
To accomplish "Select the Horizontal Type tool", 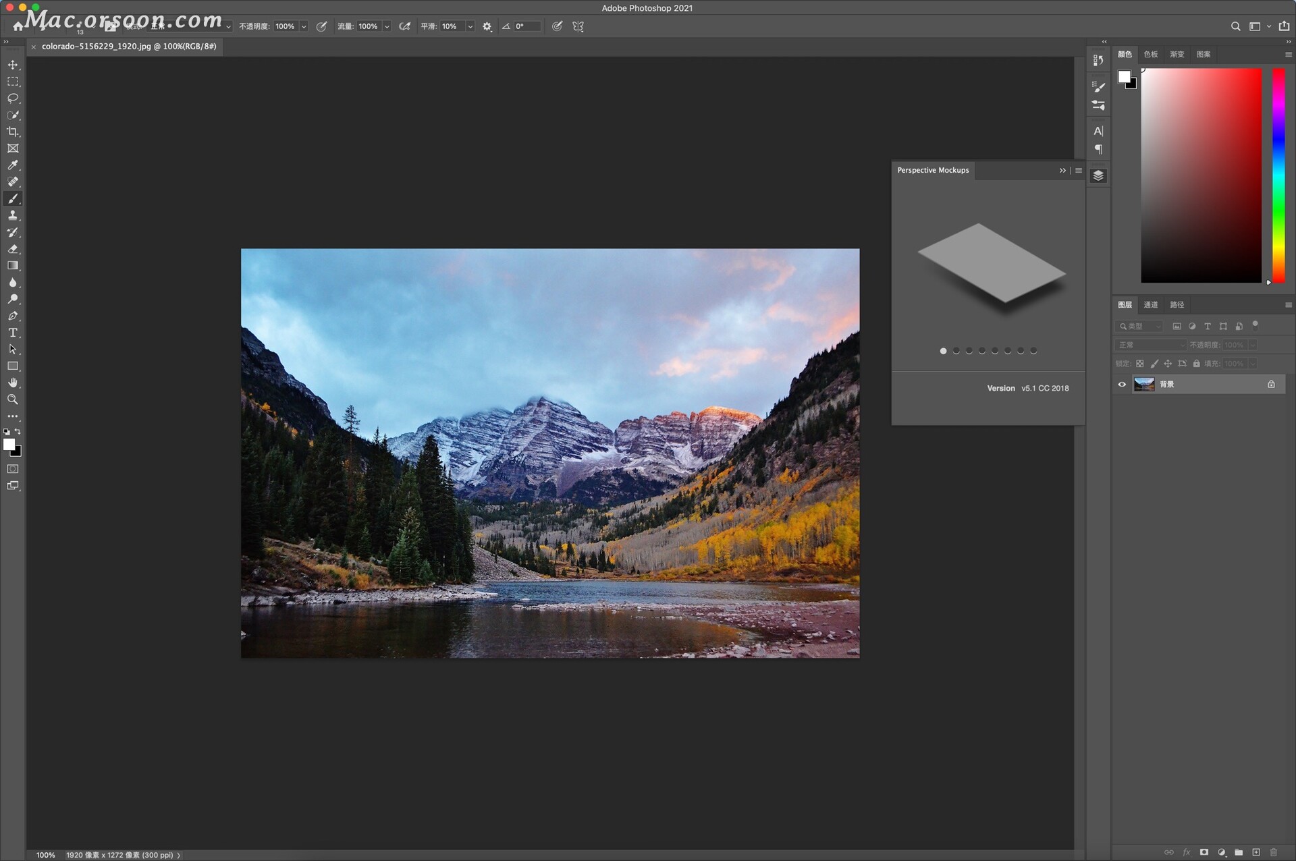I will (13, 333).
